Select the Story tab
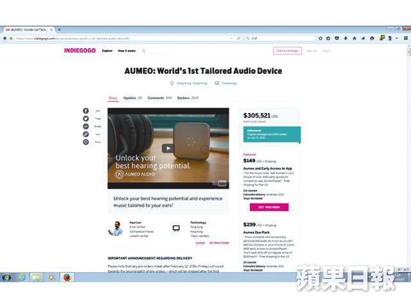 [x=113, y=98]
